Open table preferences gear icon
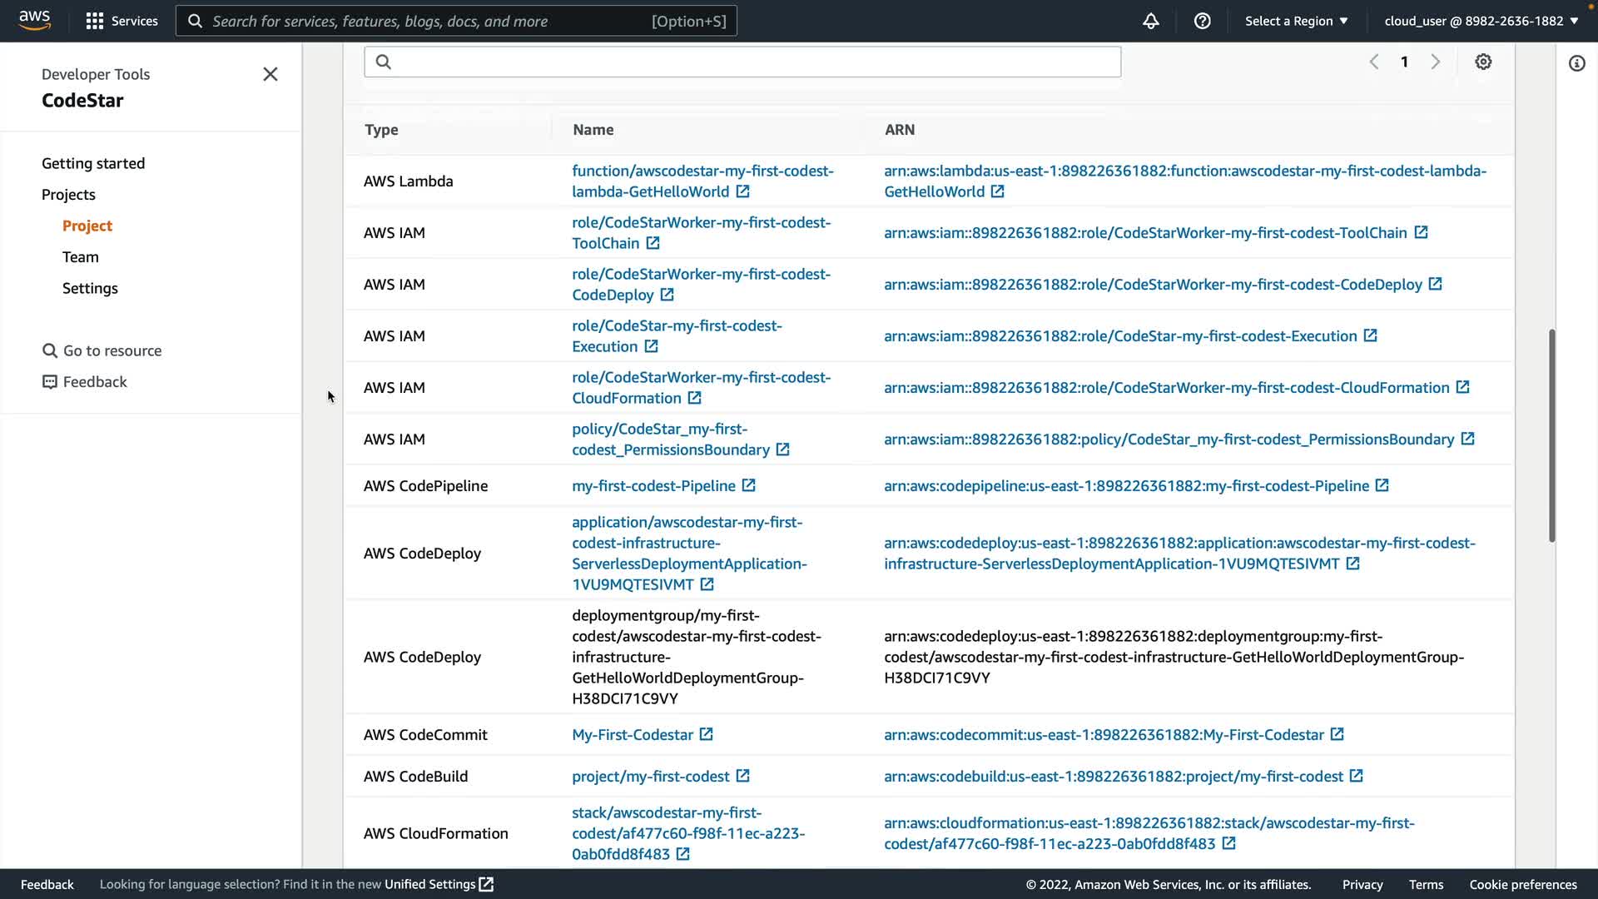This screenshot has width=1598, height=899. click(x=1483, y=62)
